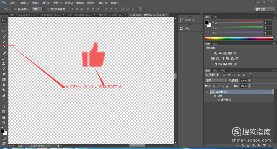
Task: Collapse effects list of 点赞数icon layer
Action: point(273,92)
